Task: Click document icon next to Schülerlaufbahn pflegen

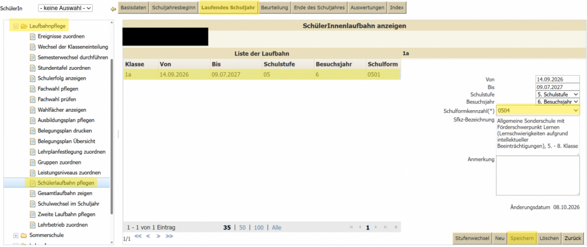Action: (32, 183)
